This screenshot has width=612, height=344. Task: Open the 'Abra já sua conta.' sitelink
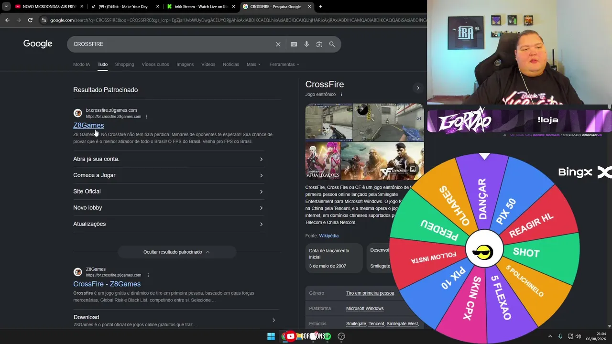[x=168, y=159]
